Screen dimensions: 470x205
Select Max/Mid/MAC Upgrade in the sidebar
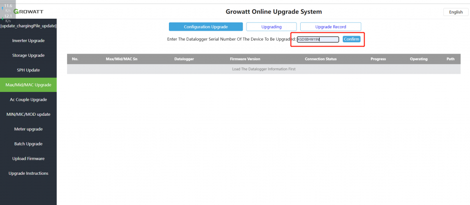coord(28,85)
